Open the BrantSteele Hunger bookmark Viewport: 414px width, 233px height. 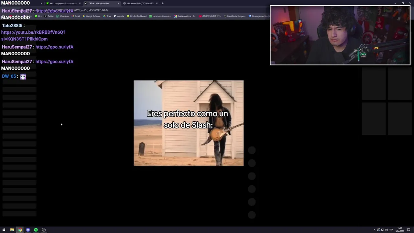[235, 16]
